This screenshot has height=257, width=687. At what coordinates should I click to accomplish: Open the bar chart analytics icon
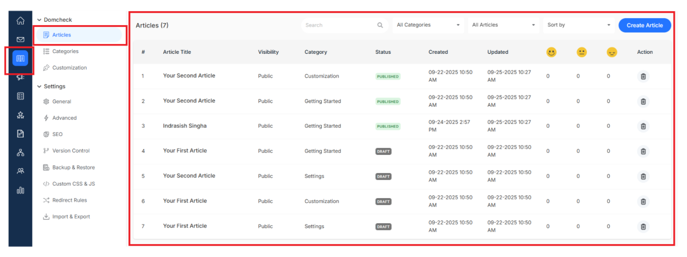20,190
